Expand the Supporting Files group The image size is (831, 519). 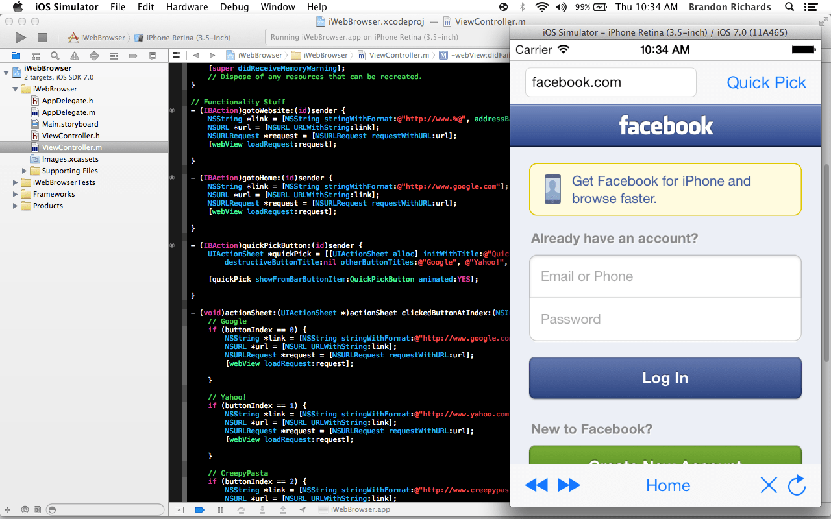[x=25, y=171]
